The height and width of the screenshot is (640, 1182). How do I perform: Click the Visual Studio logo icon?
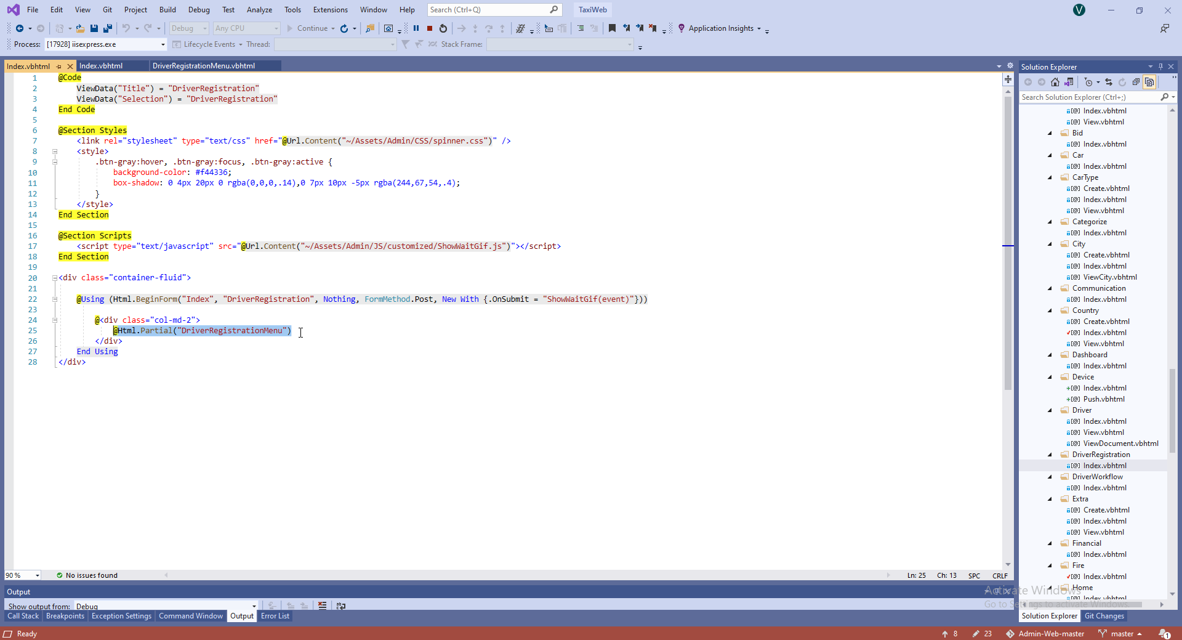(x=13, y=10)
